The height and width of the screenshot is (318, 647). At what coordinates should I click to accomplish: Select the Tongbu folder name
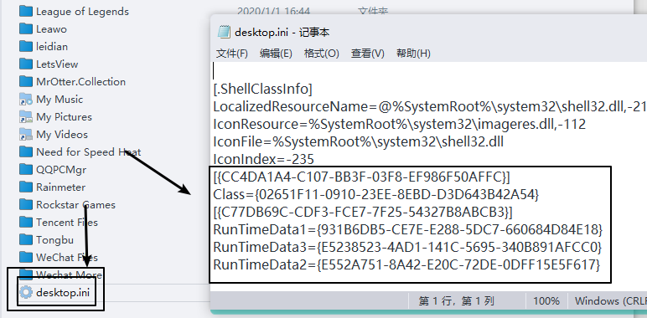tap(54, 240)
